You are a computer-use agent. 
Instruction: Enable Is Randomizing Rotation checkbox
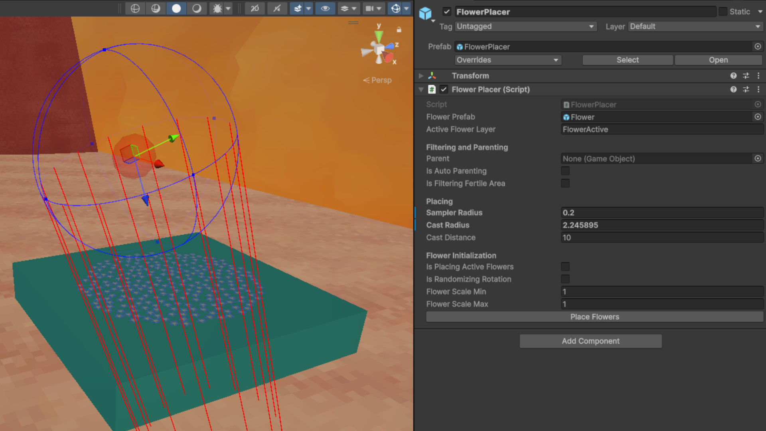565,279
